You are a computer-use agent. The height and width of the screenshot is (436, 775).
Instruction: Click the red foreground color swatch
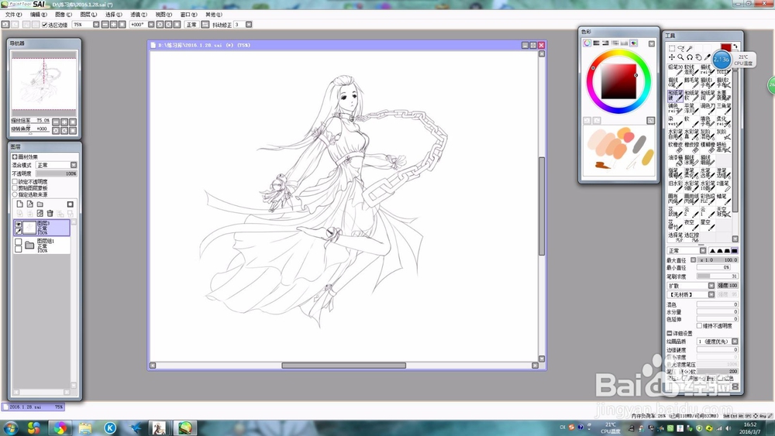point(725,48)
